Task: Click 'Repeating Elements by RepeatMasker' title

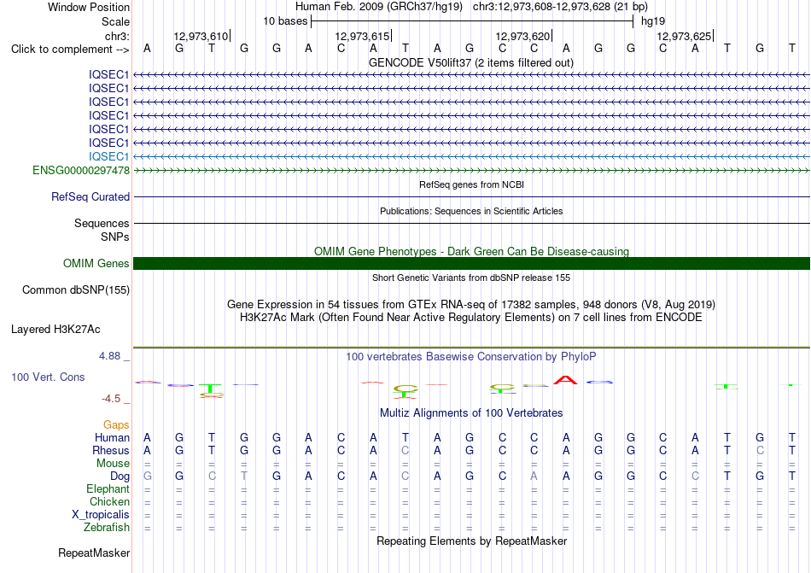Action: 471,541
